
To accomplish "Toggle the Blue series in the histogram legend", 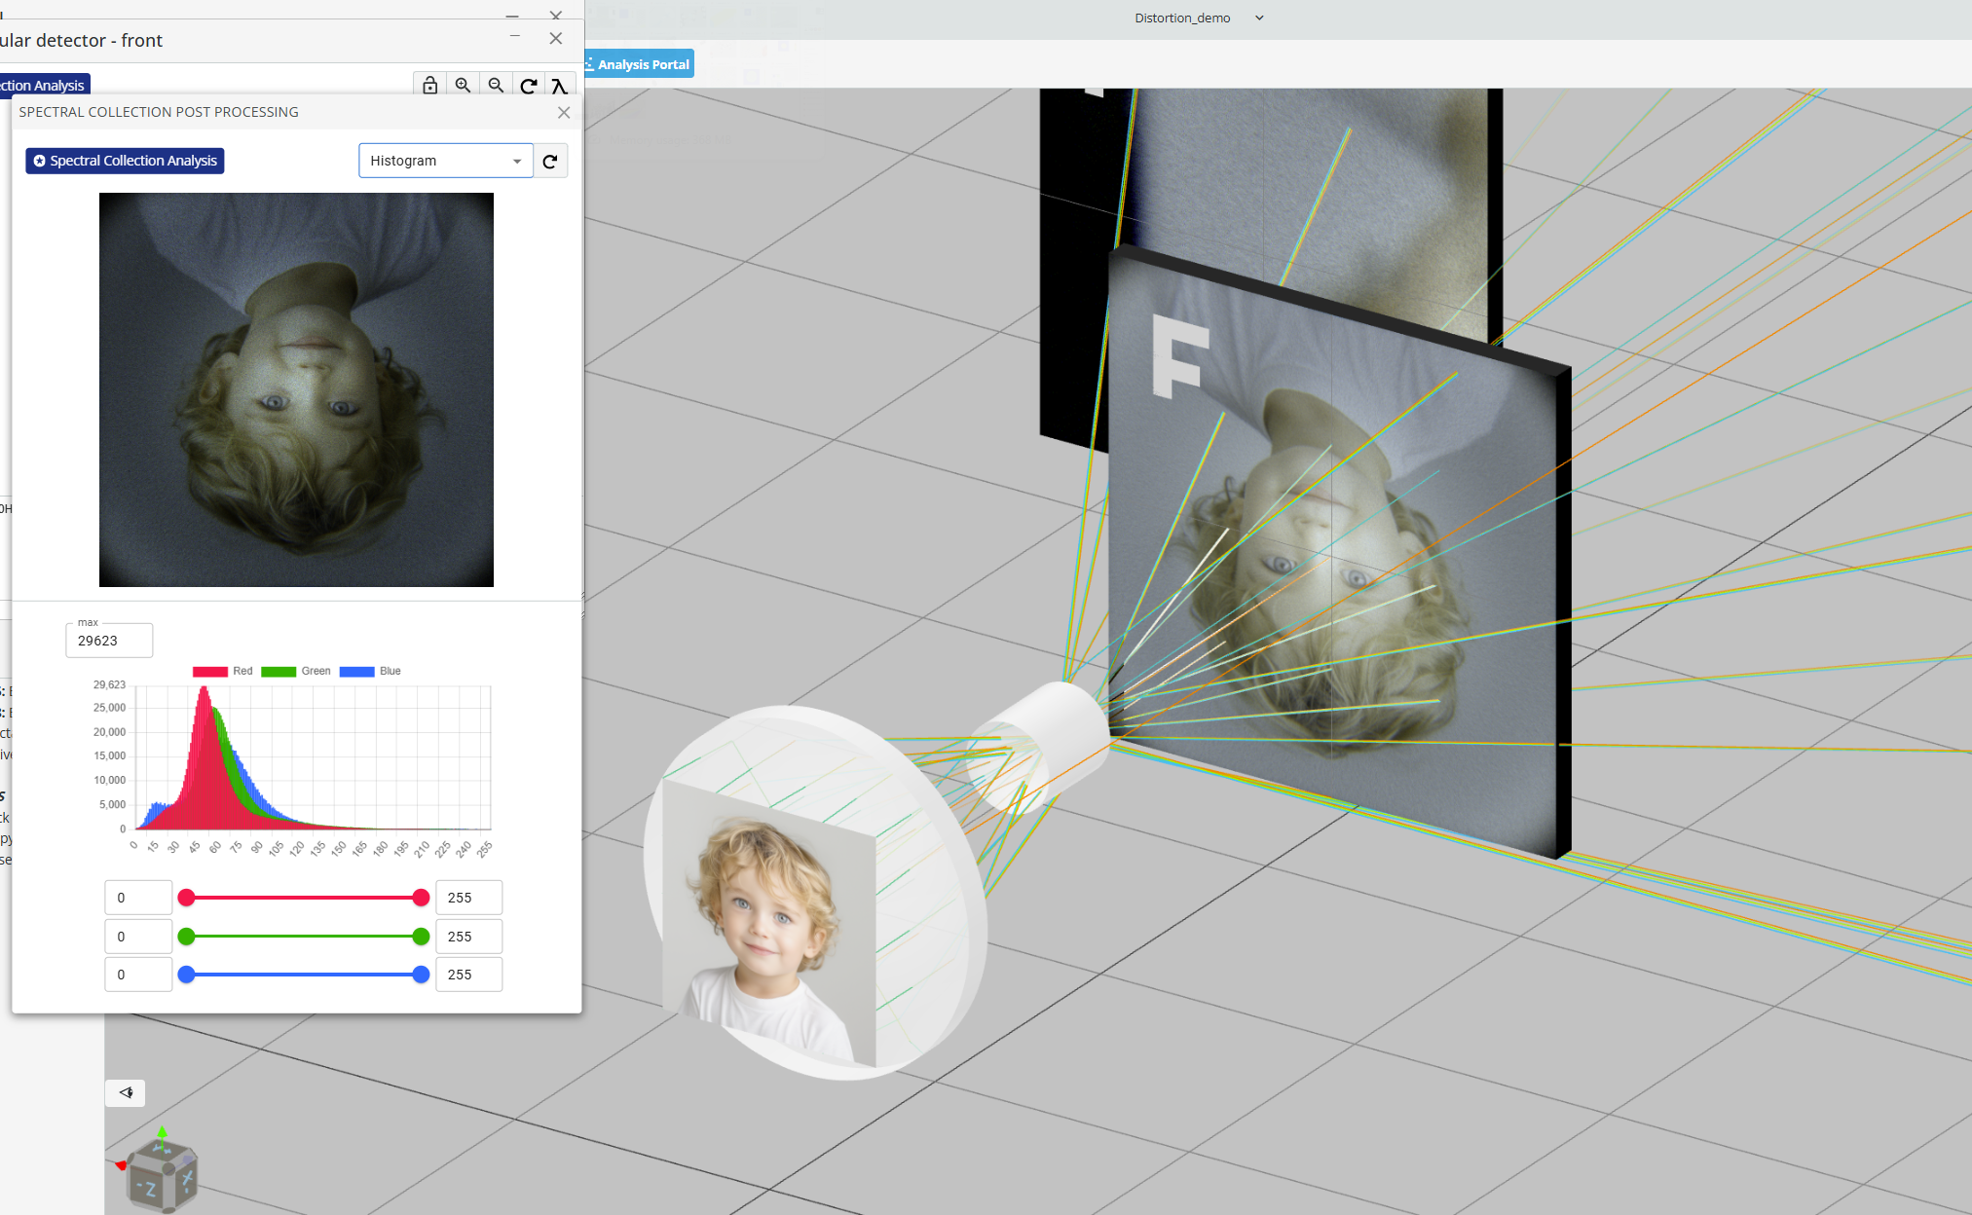I will 370,671.
